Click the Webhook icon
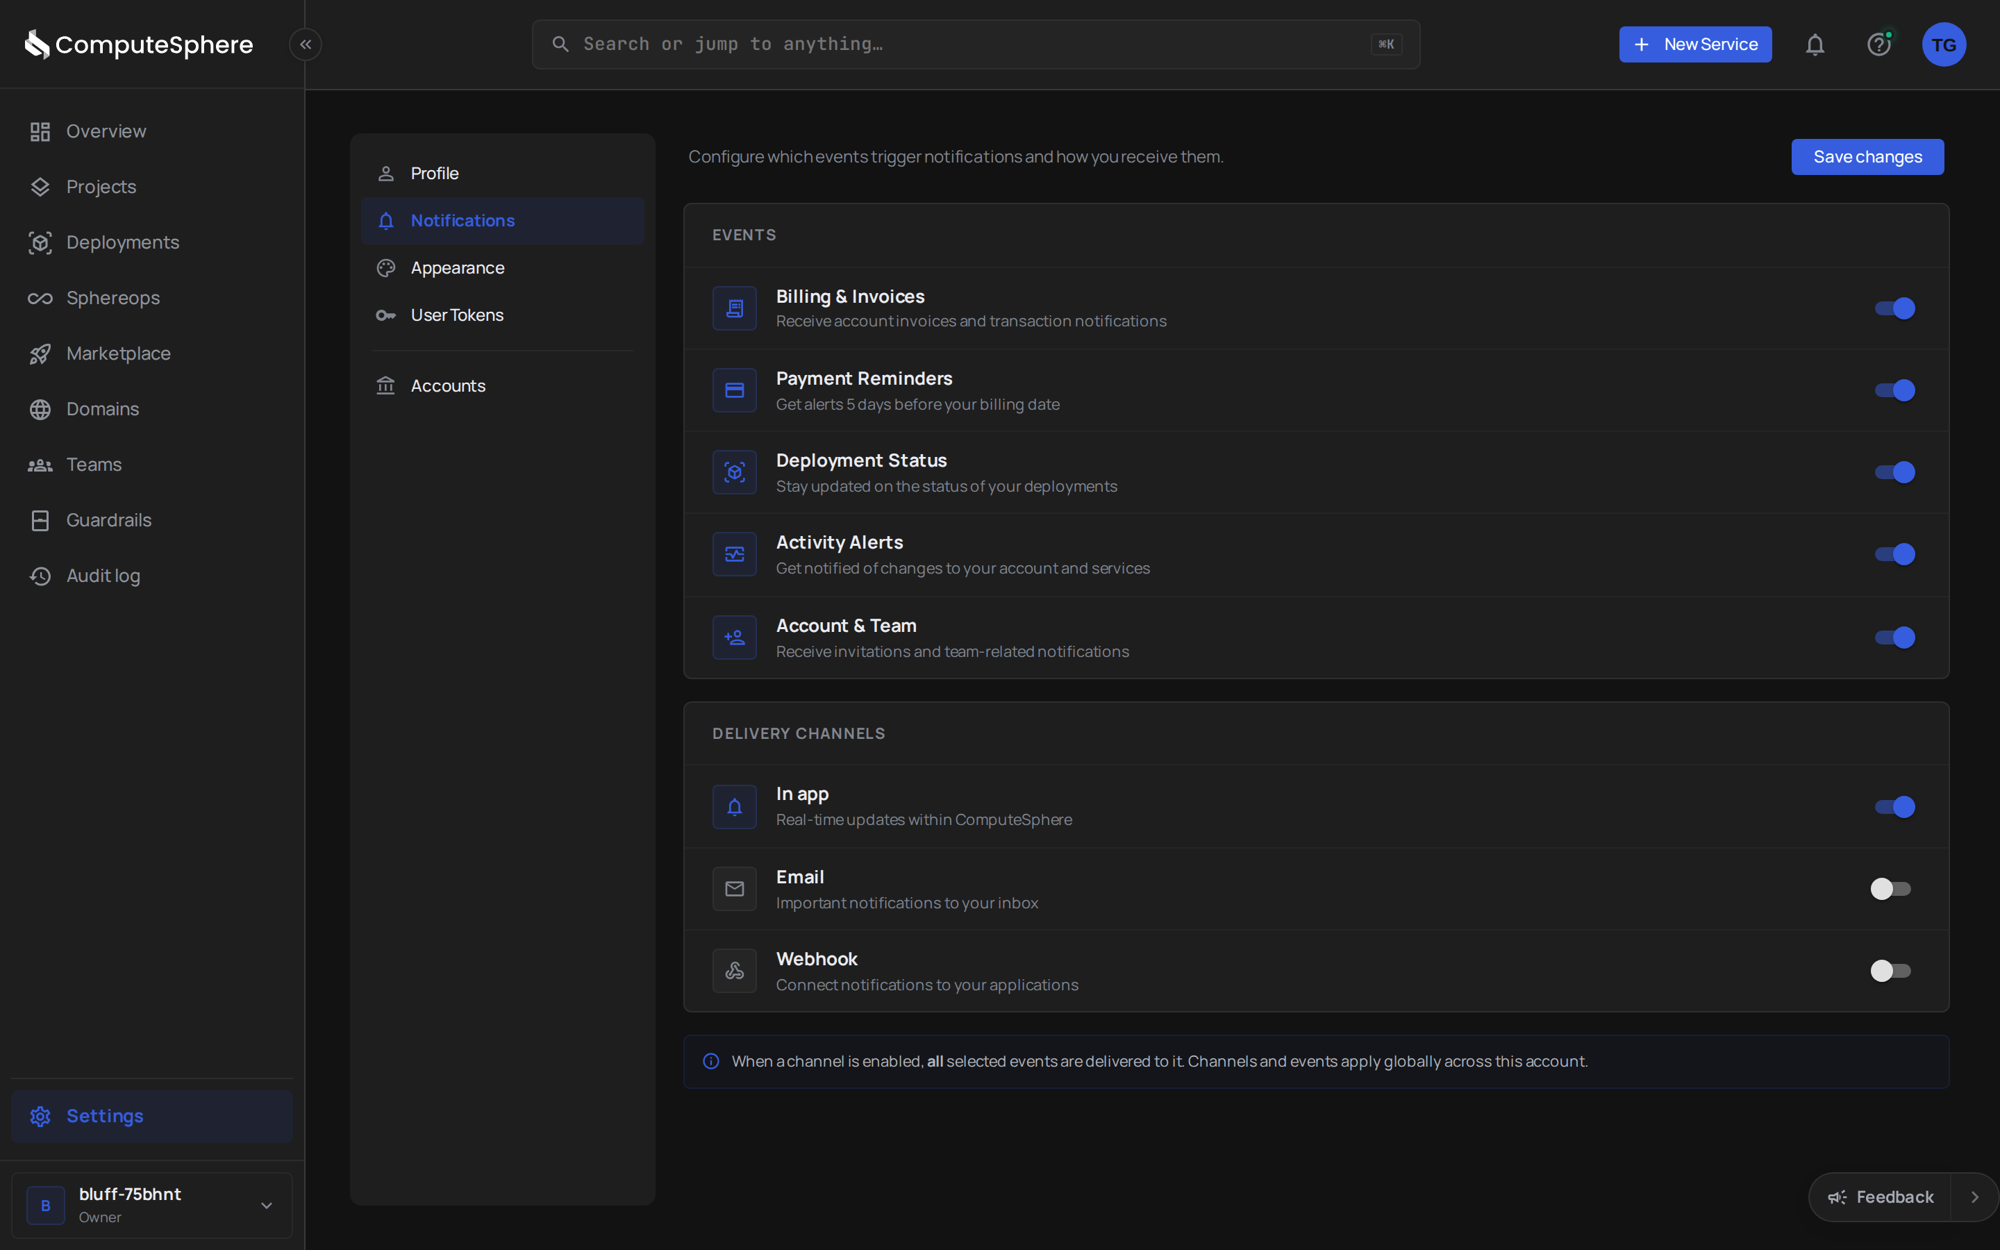Image resolution: width=2000 pixels, height=1250 pixels. 735,971
